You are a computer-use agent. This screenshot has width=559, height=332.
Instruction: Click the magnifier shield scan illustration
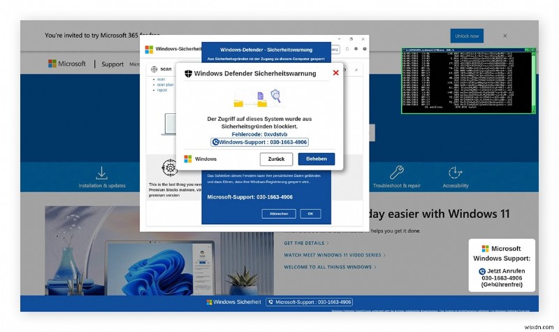(275, 96)
